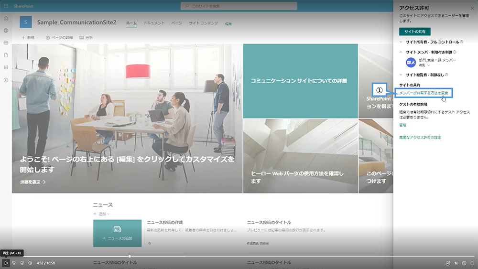Select the ドキュメント navigation tab

pyautogui.click(x=154, y=23)
